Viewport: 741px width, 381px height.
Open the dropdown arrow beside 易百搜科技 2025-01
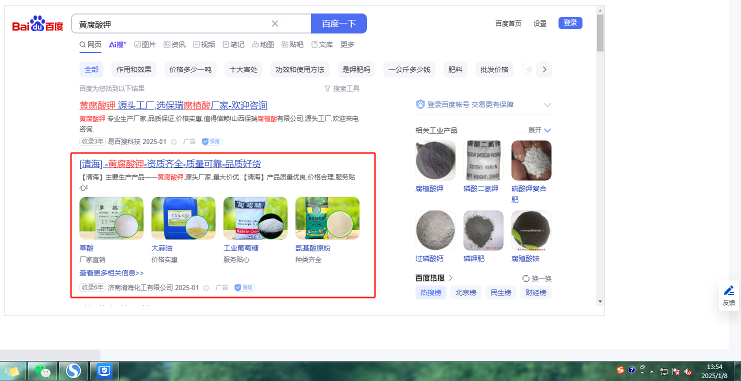click(x=173, y=142)
